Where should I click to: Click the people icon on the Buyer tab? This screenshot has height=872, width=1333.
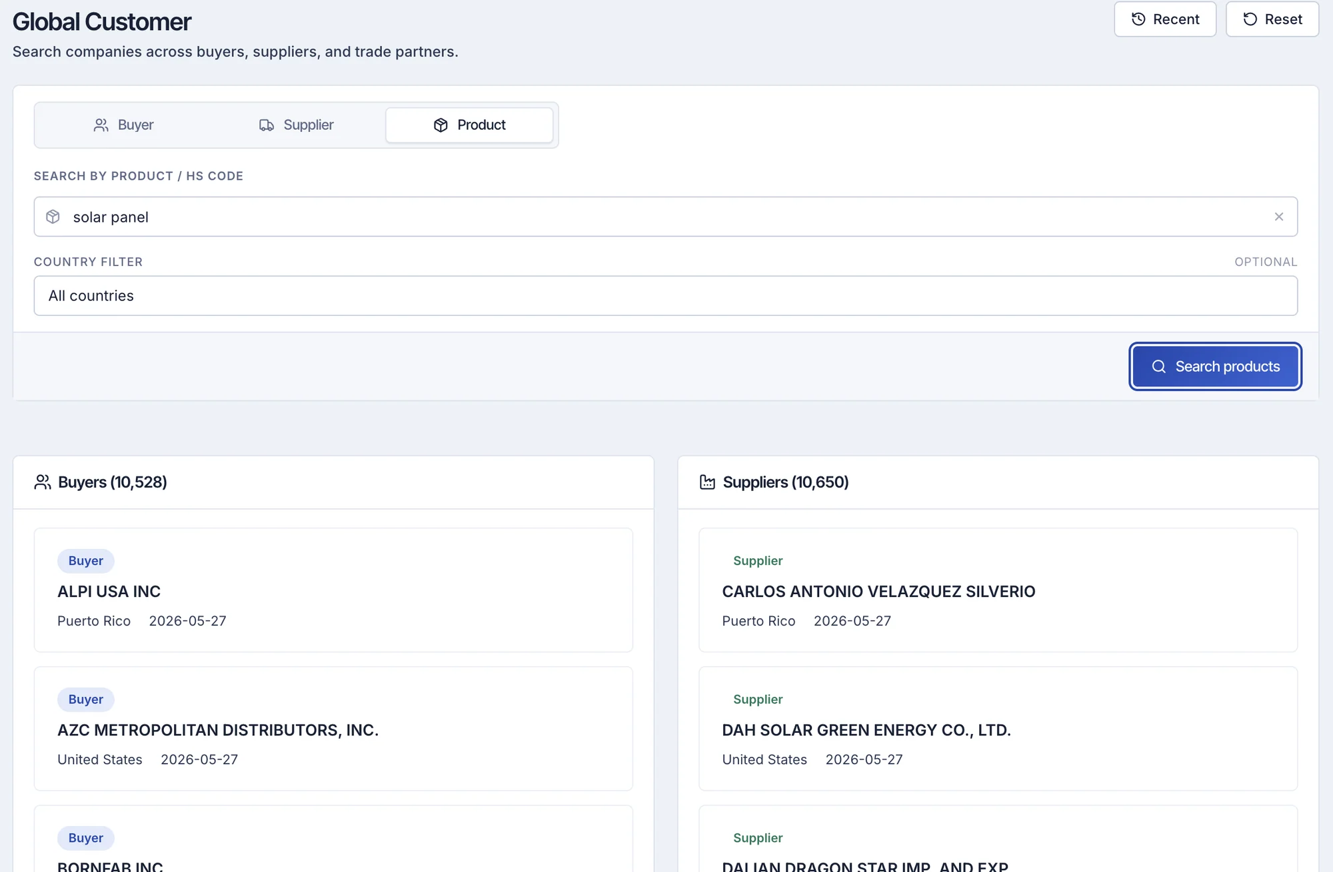(101, 125)
